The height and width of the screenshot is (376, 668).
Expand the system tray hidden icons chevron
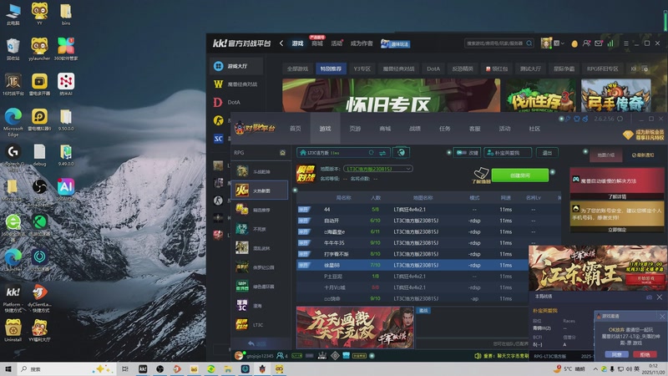(595, 368)
